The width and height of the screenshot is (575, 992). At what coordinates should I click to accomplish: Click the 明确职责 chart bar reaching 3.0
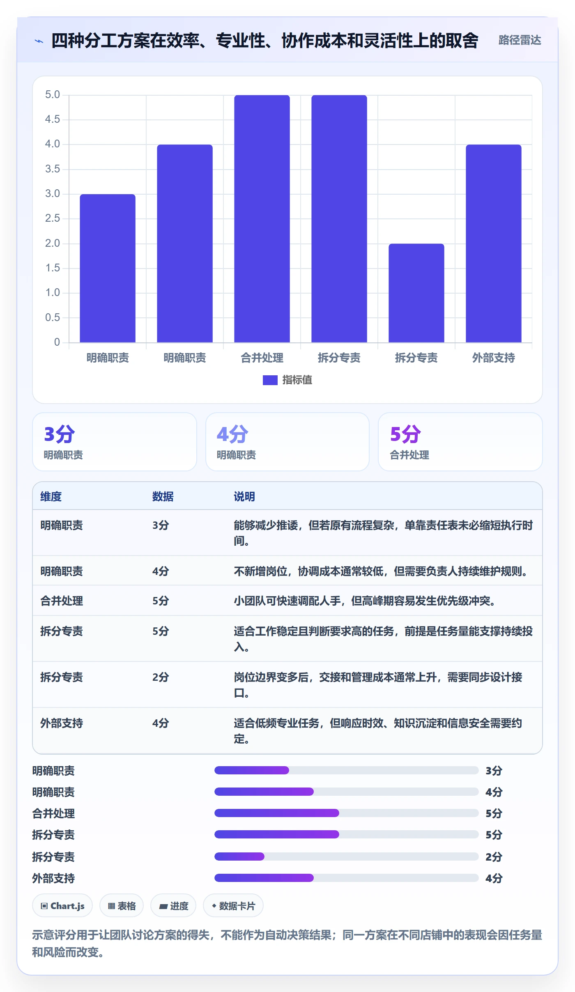click(108, 268)
